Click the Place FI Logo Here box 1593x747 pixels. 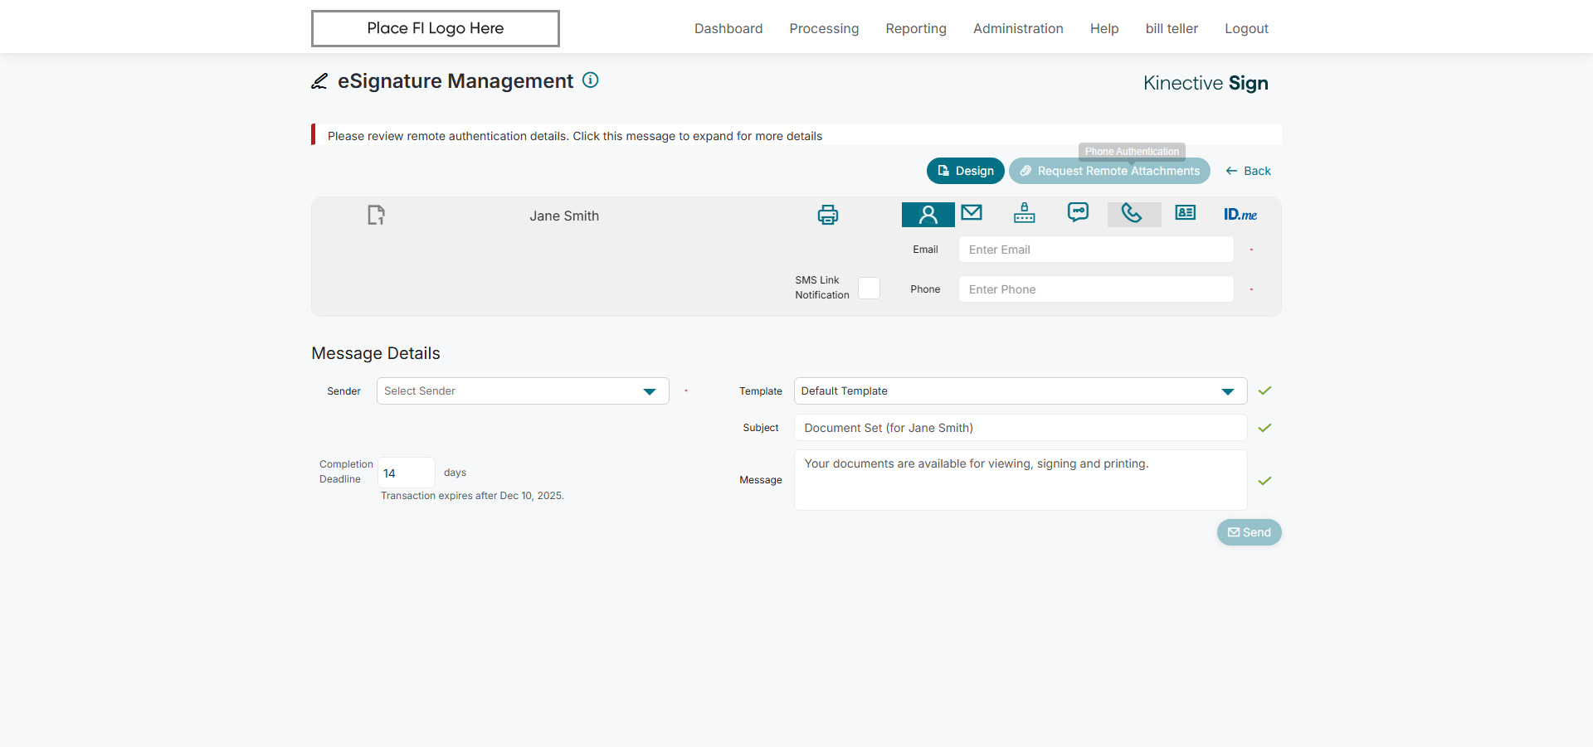436,28
